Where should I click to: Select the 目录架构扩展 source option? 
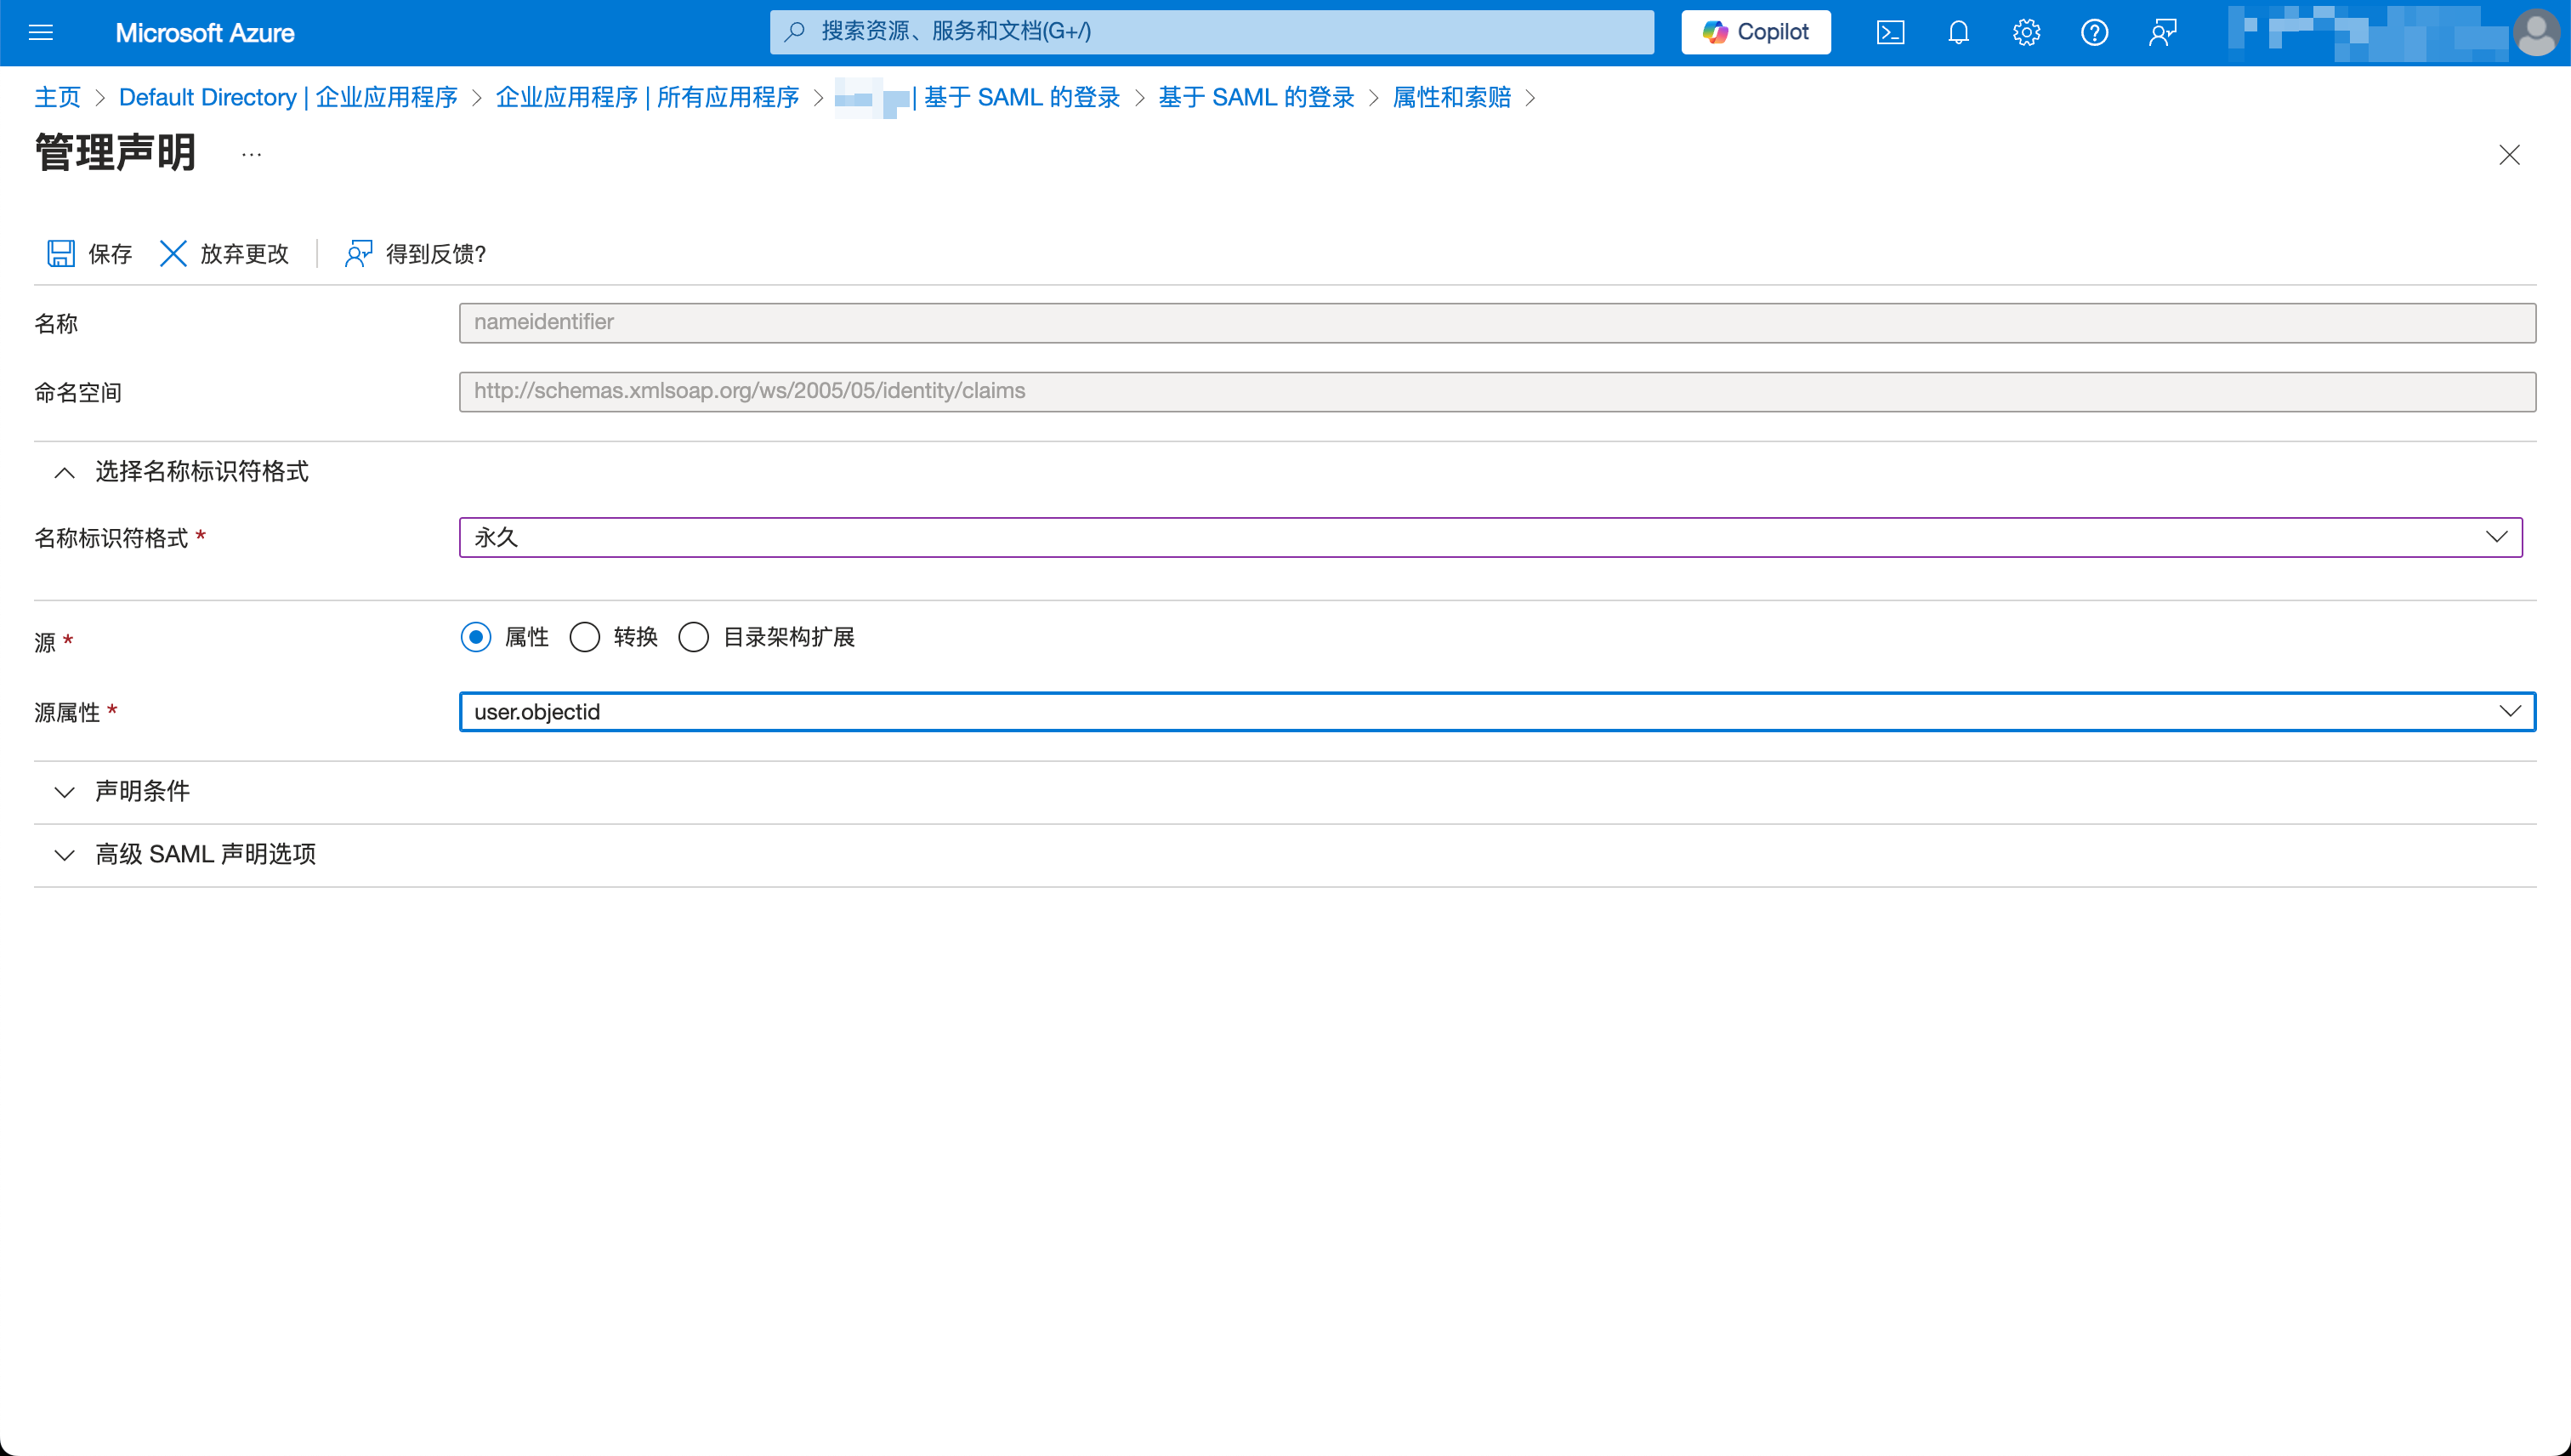[694, 637]
